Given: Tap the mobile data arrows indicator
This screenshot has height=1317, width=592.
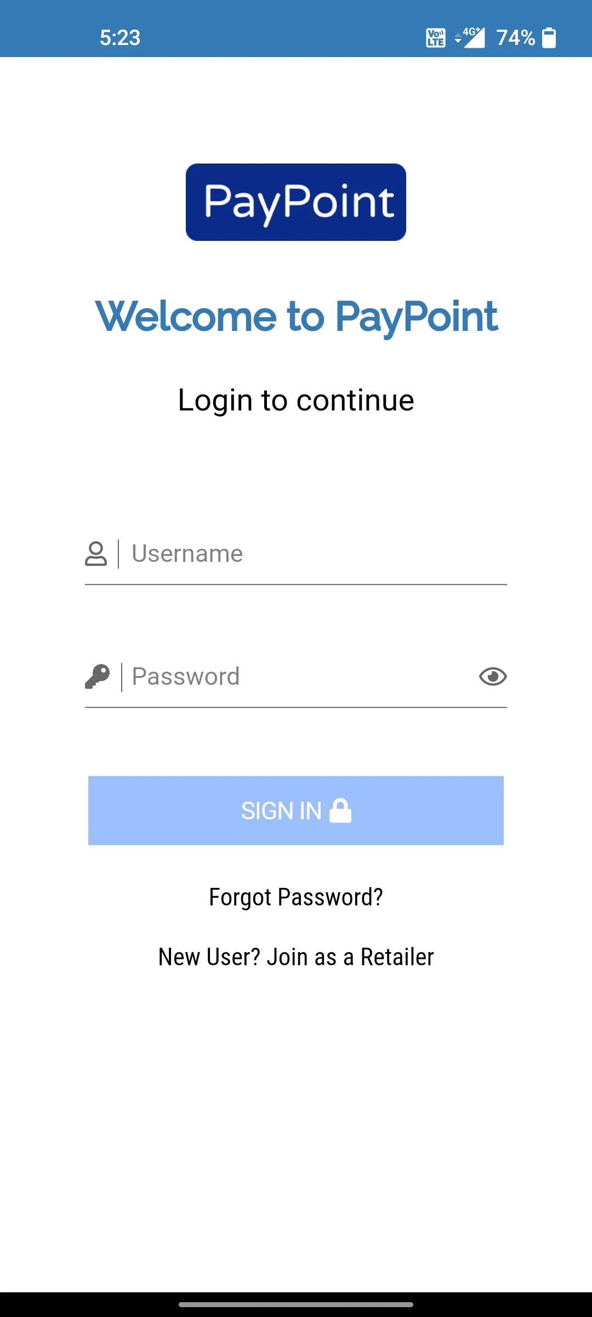Looking at the screenshot, I should tap(458, 38).
